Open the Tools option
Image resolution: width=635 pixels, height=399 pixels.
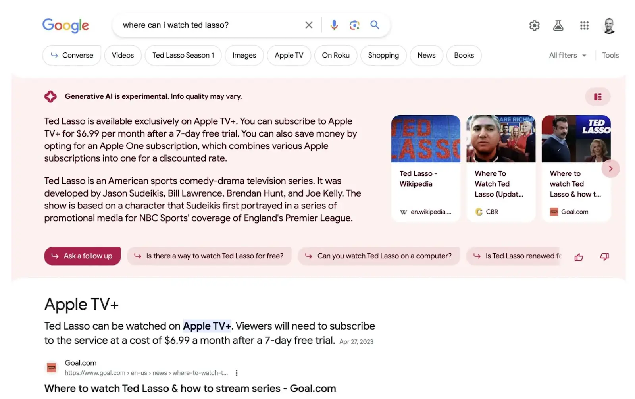click(610, 56)
